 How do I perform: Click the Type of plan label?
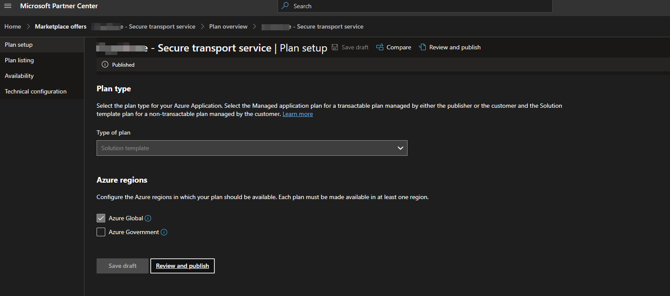click(x=113, y=132)
